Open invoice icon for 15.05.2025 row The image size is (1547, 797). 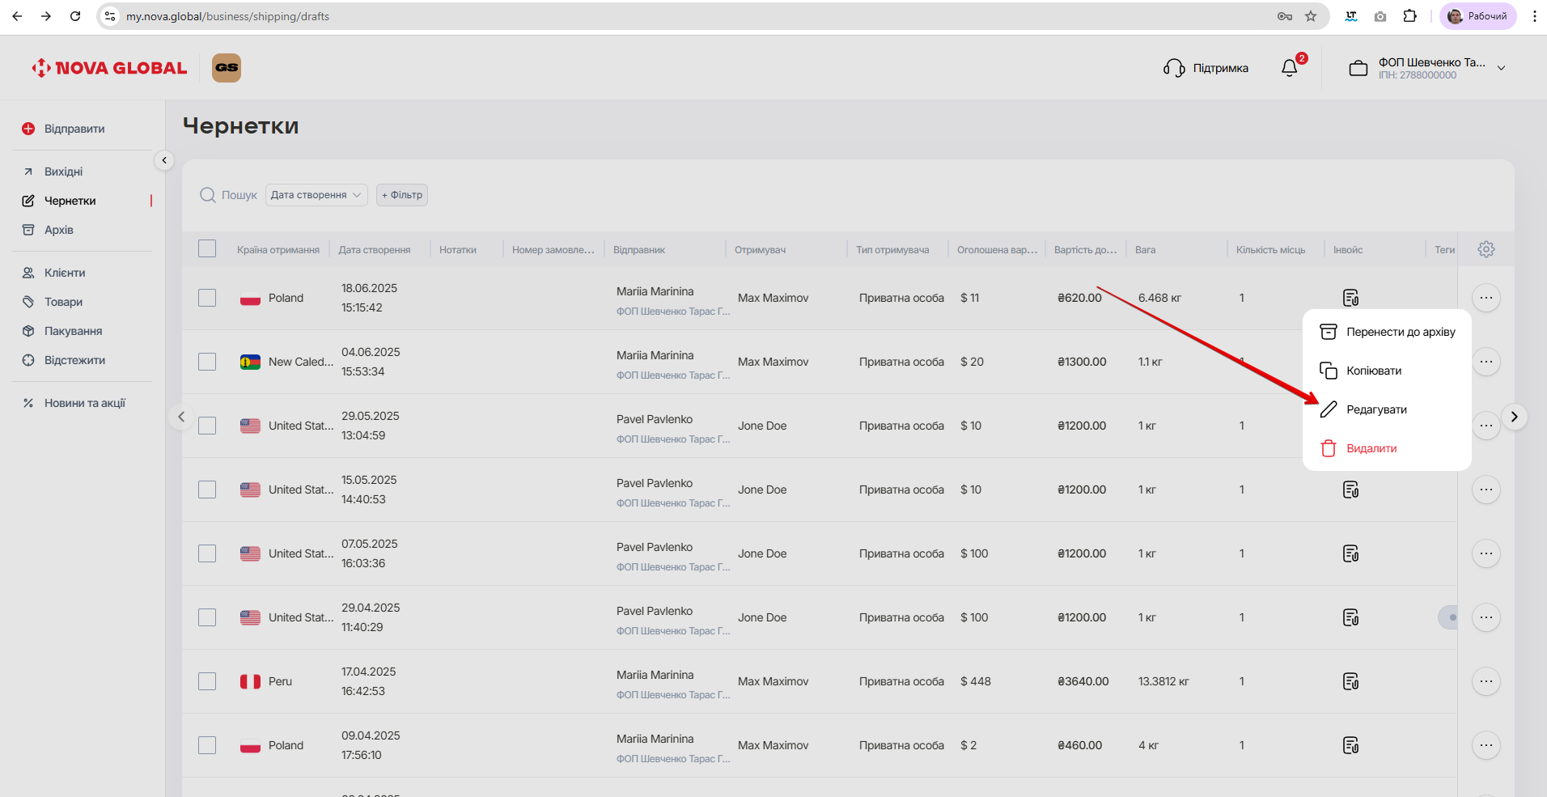coord(1350,490)
